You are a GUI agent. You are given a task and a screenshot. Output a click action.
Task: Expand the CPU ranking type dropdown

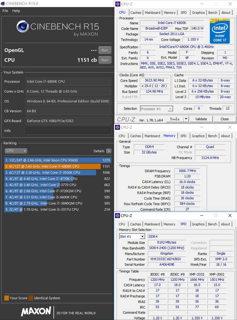coord(16,151)
